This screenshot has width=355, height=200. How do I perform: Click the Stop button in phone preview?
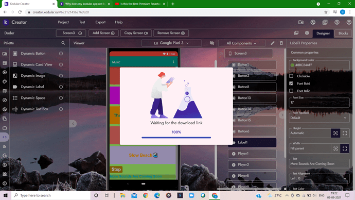pyautogui.click(x=116, y=169)
